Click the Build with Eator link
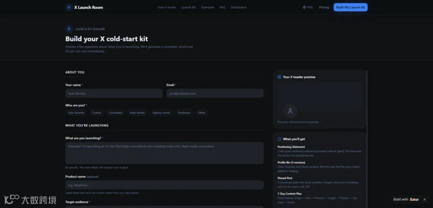Screen dimensions: 433x208 (406, 199)
